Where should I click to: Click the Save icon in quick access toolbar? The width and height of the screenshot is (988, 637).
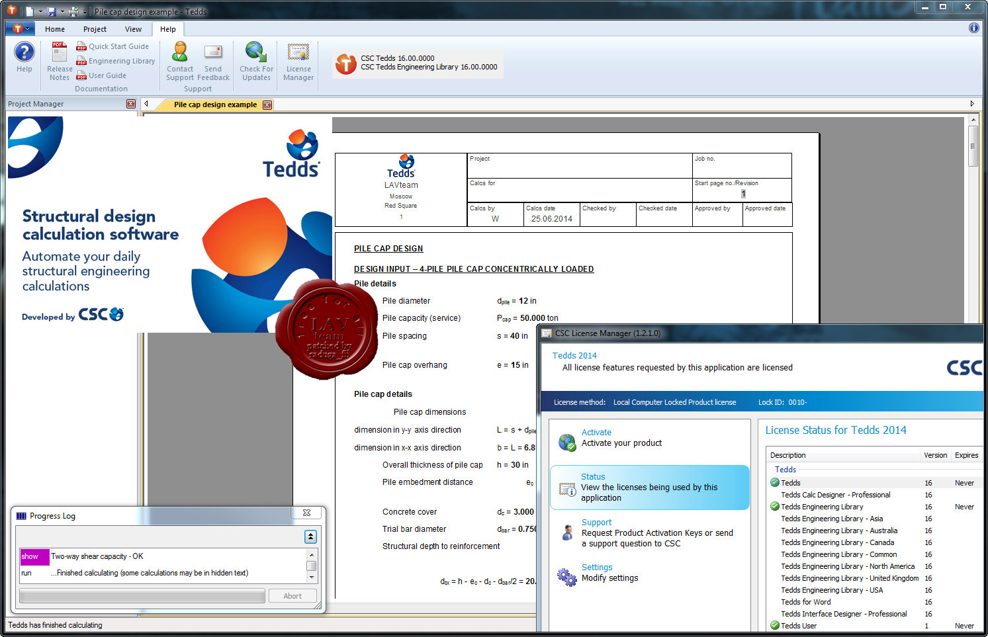pos(52,11)
